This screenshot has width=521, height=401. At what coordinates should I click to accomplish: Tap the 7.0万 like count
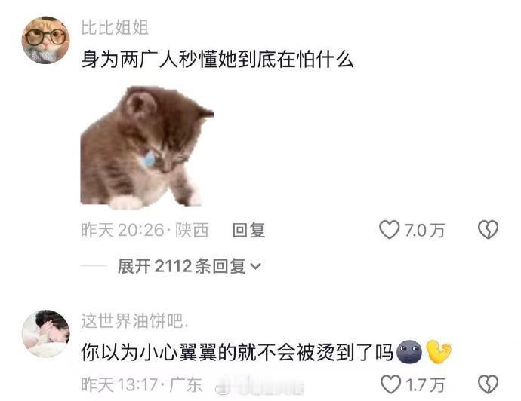(x=424, y=230)
